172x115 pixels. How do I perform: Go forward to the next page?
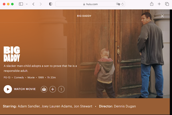click(41, 4)
